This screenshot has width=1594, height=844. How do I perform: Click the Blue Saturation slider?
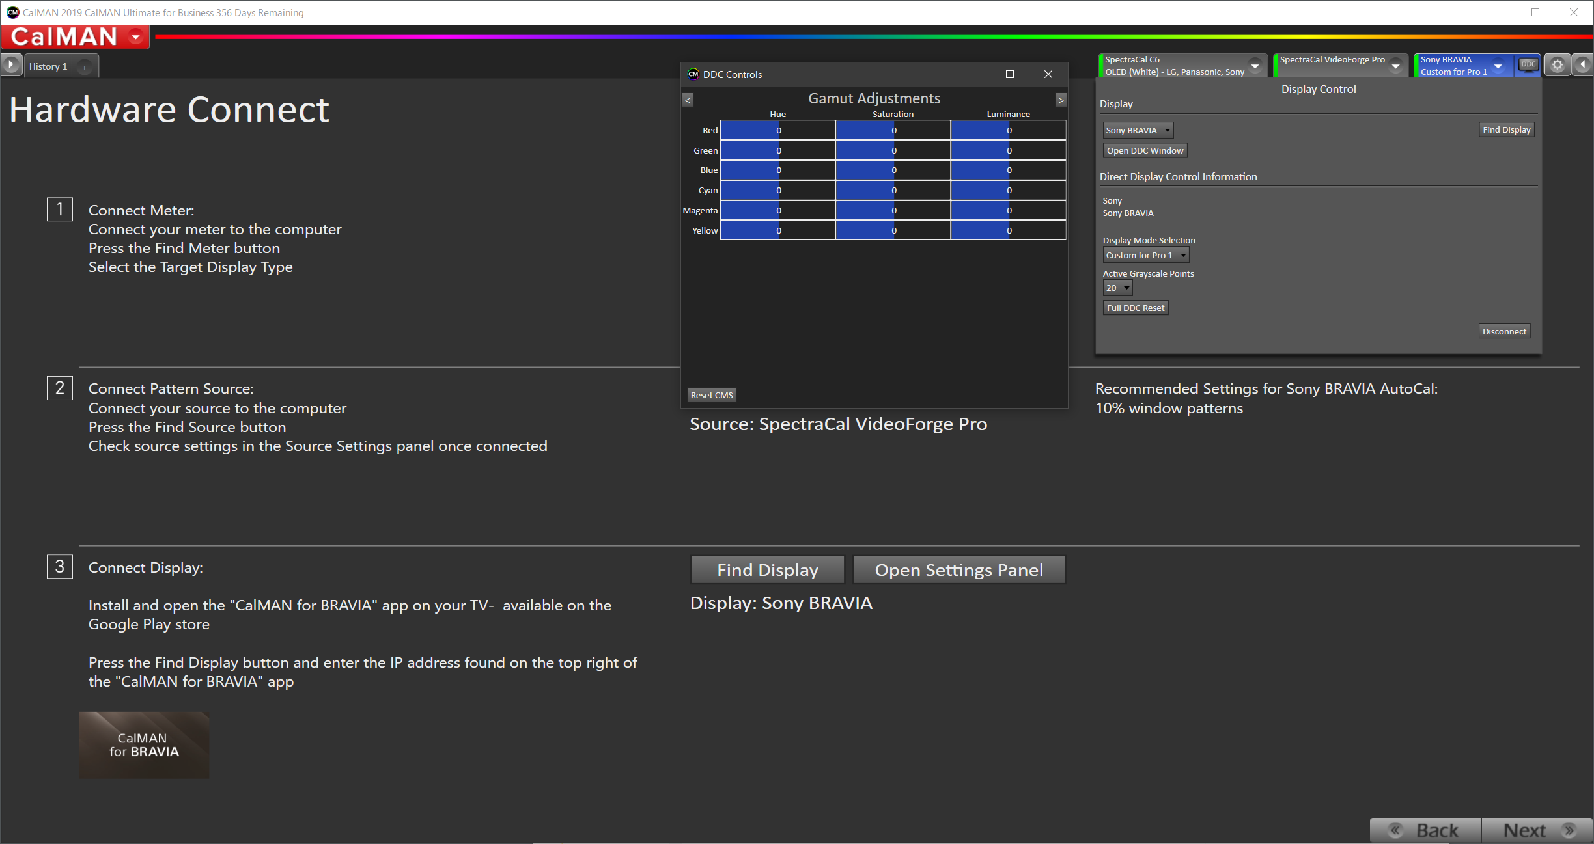pos(893,170)
